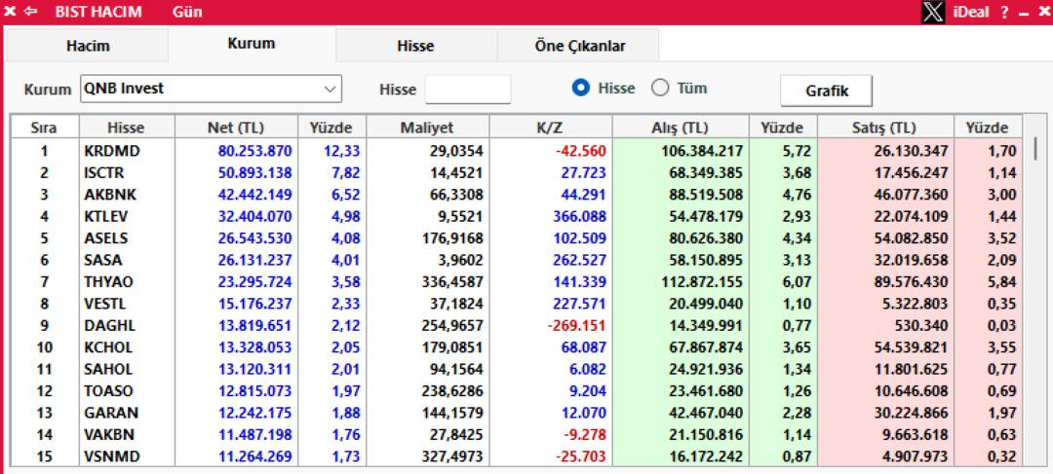1053x474 pixels.
Task: Select the VESTL stock row
Action: (517, 304)
